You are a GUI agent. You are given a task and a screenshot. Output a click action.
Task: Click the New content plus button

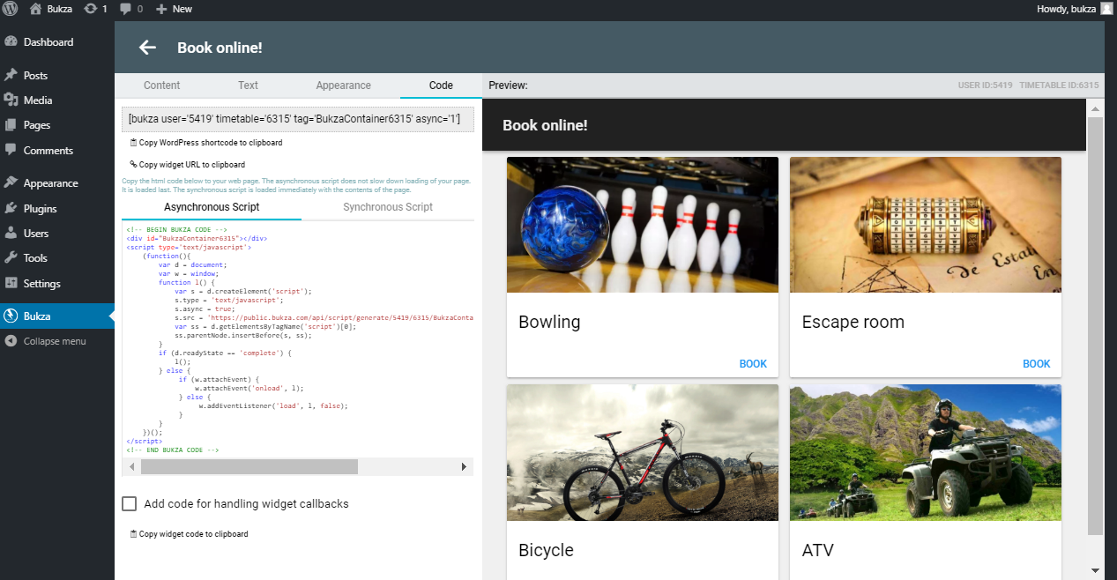click(174, 9)
